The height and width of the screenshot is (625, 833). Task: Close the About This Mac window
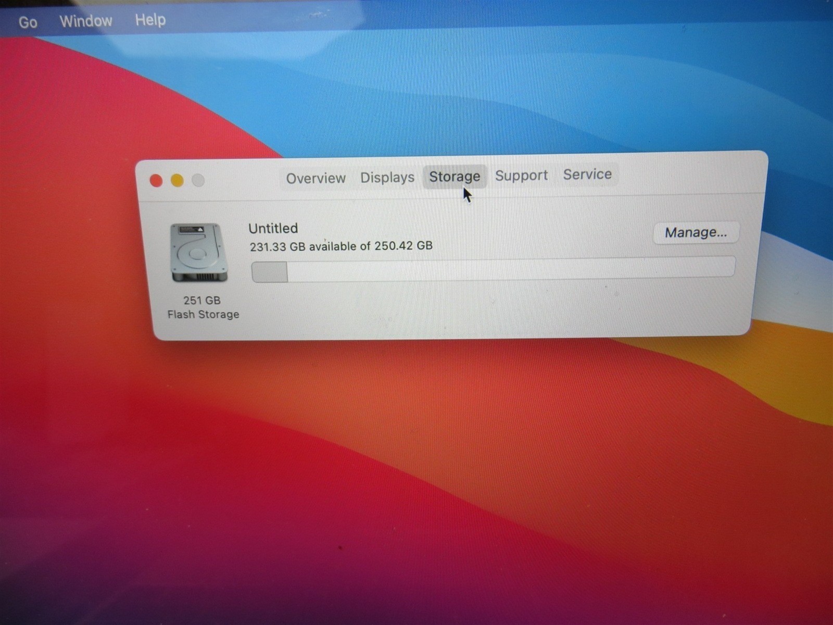156,181
